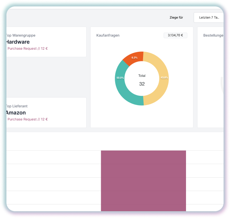Viewport: 230px width, 218px height.
Task: Click the 3.134,70 € amount badge
Action: (x=175, y=35)
